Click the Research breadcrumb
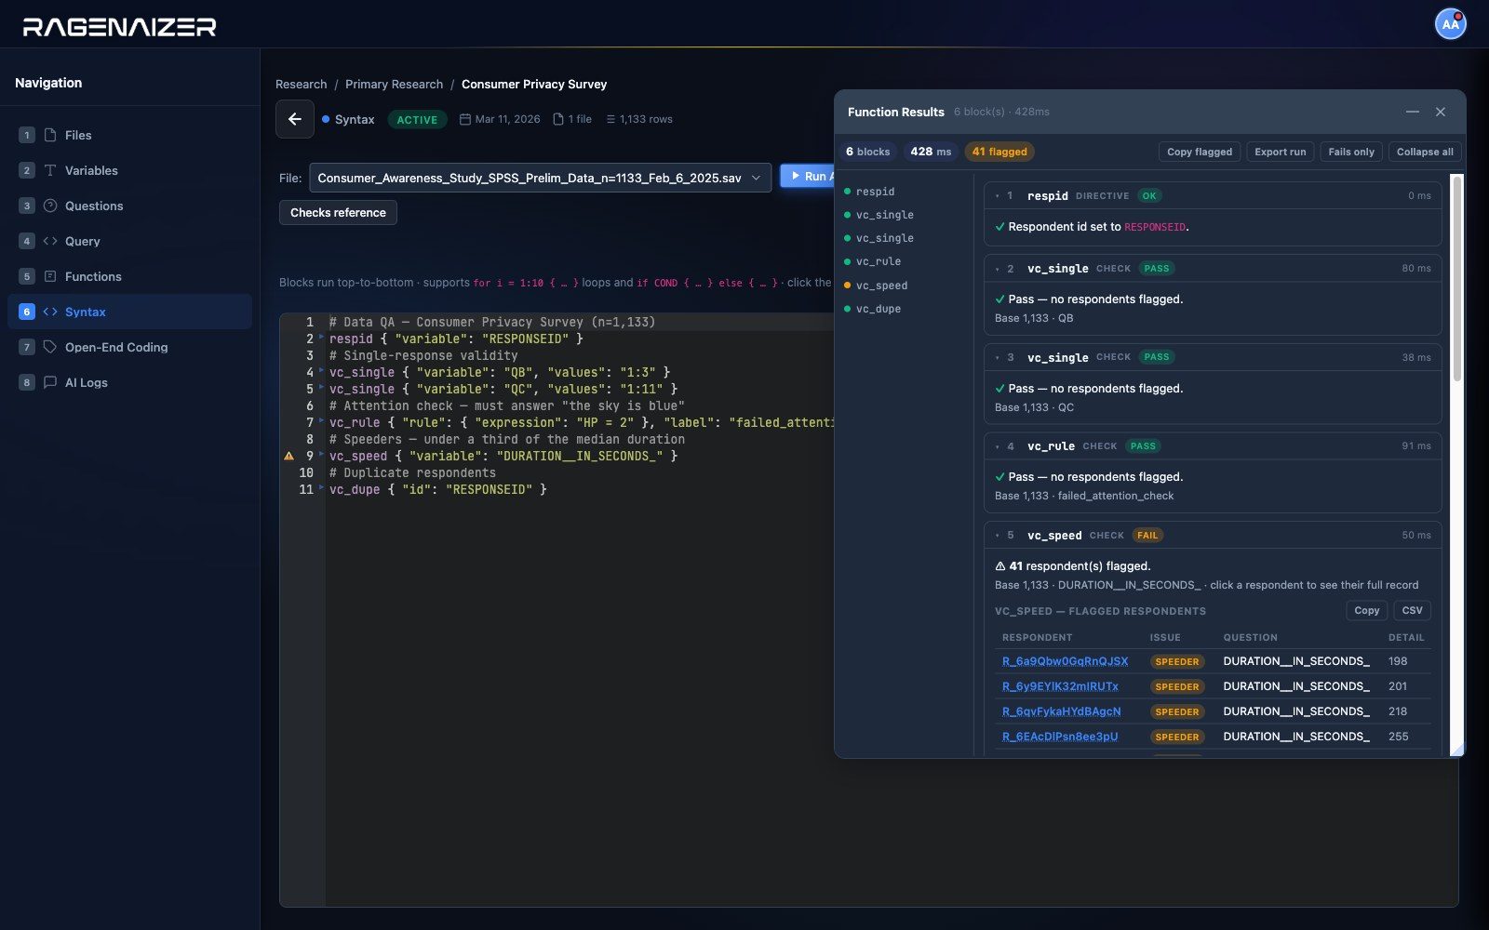The height and width of the screenshot is (930, 1489). pyautogui.click(x=301, y=85)
